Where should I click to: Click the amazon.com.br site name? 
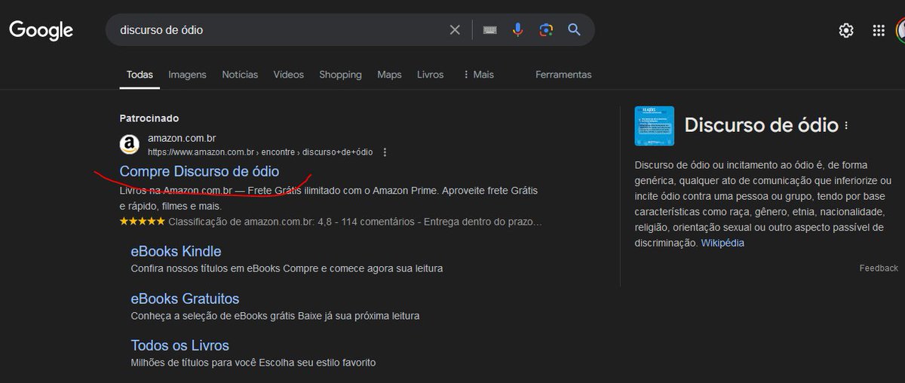click(x=182, y=138)
